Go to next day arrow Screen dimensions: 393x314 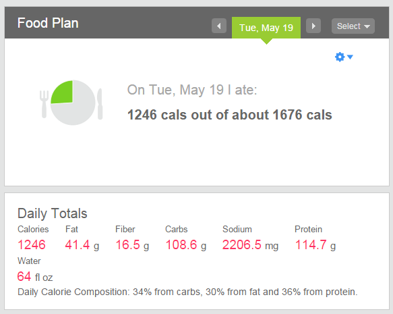(x=313, y=26)
